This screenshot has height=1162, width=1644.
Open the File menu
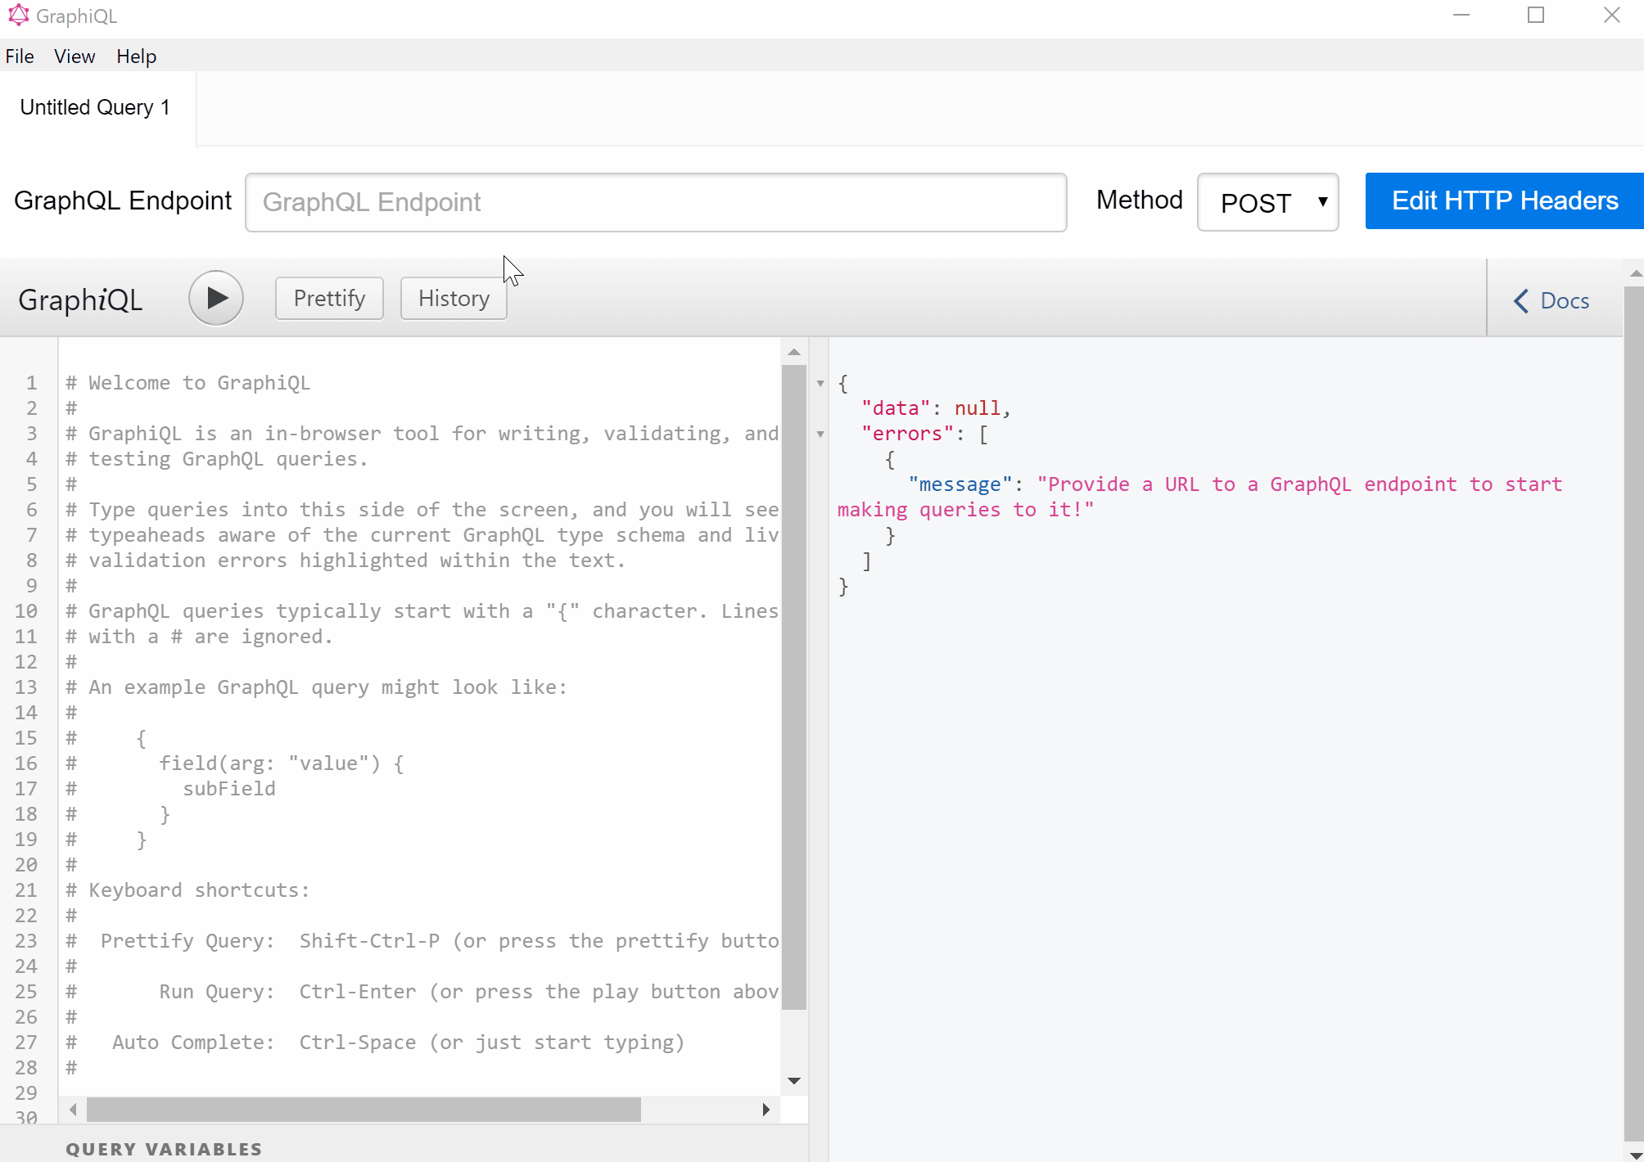20,56
